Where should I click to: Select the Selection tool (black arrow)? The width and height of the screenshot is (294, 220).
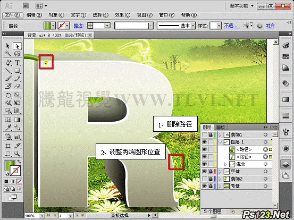7,46
